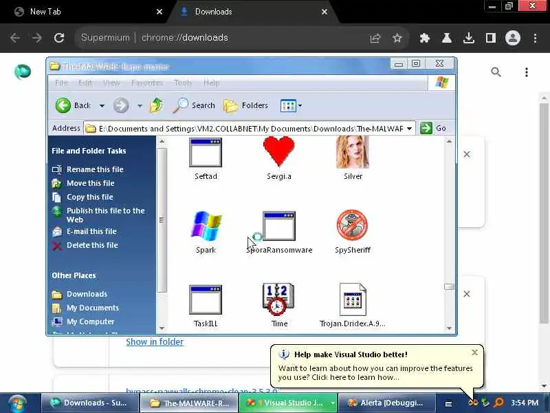Open the browser Extensions puzzle icon

(425, 38)
